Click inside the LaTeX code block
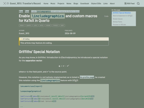 coord(64,96)
